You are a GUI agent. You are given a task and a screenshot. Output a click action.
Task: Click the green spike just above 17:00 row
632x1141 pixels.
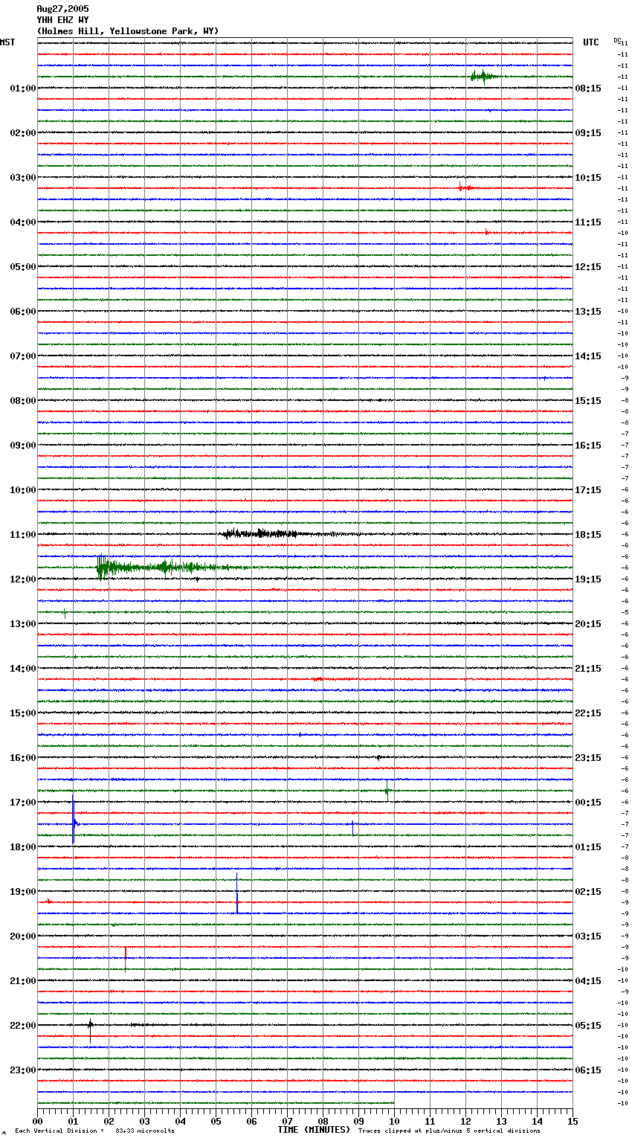click(387, 790)
